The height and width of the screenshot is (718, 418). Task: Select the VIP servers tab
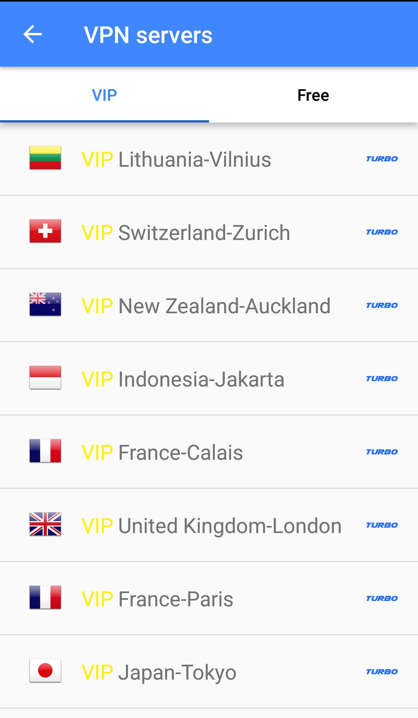coord(104,95)
